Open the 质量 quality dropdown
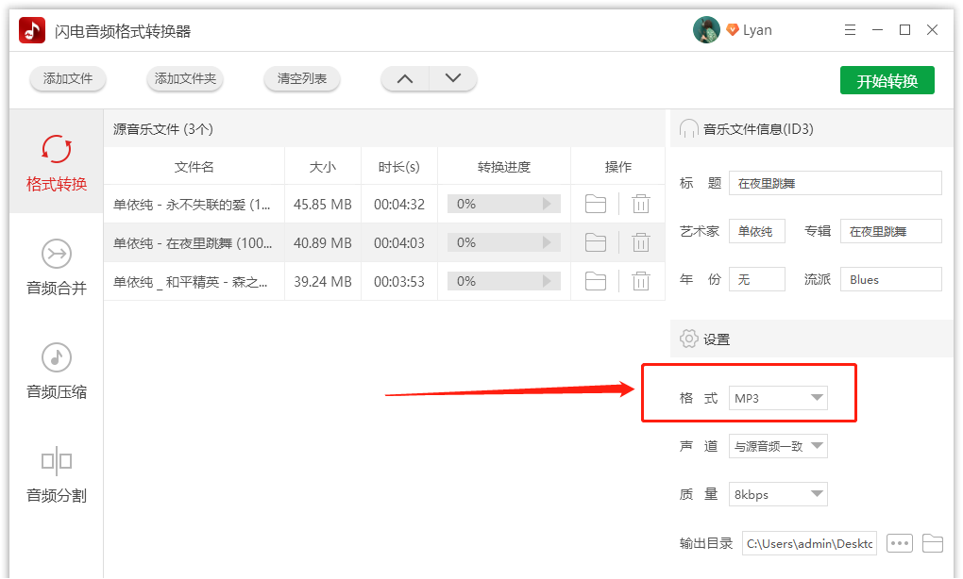 tap(776, 493)
